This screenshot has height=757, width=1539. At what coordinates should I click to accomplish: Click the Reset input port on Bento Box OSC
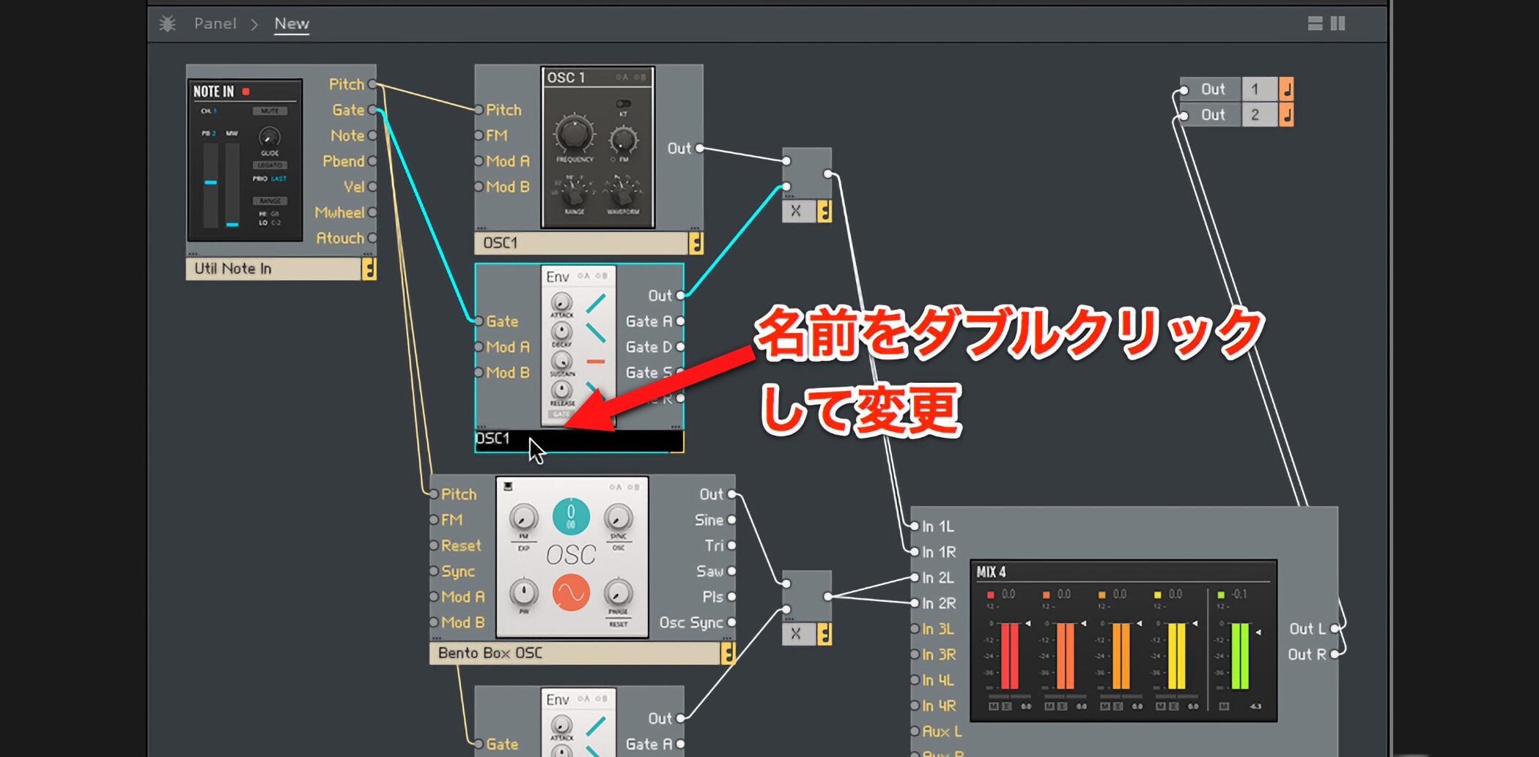coord(434,545)
